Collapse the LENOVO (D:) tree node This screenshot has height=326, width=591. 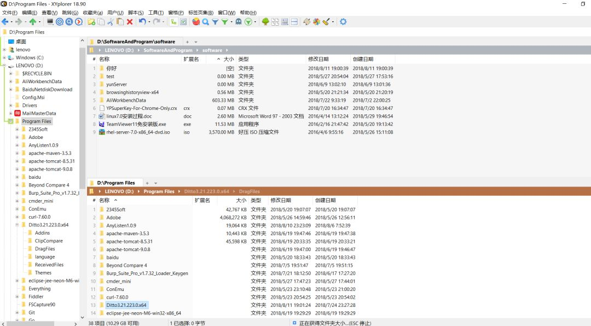point(4,66)
